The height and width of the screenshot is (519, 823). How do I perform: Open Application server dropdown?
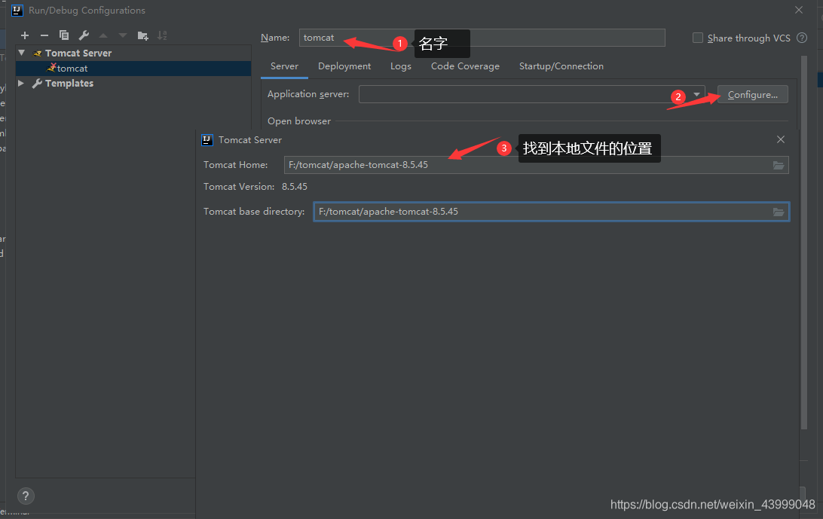coord(696,94)
